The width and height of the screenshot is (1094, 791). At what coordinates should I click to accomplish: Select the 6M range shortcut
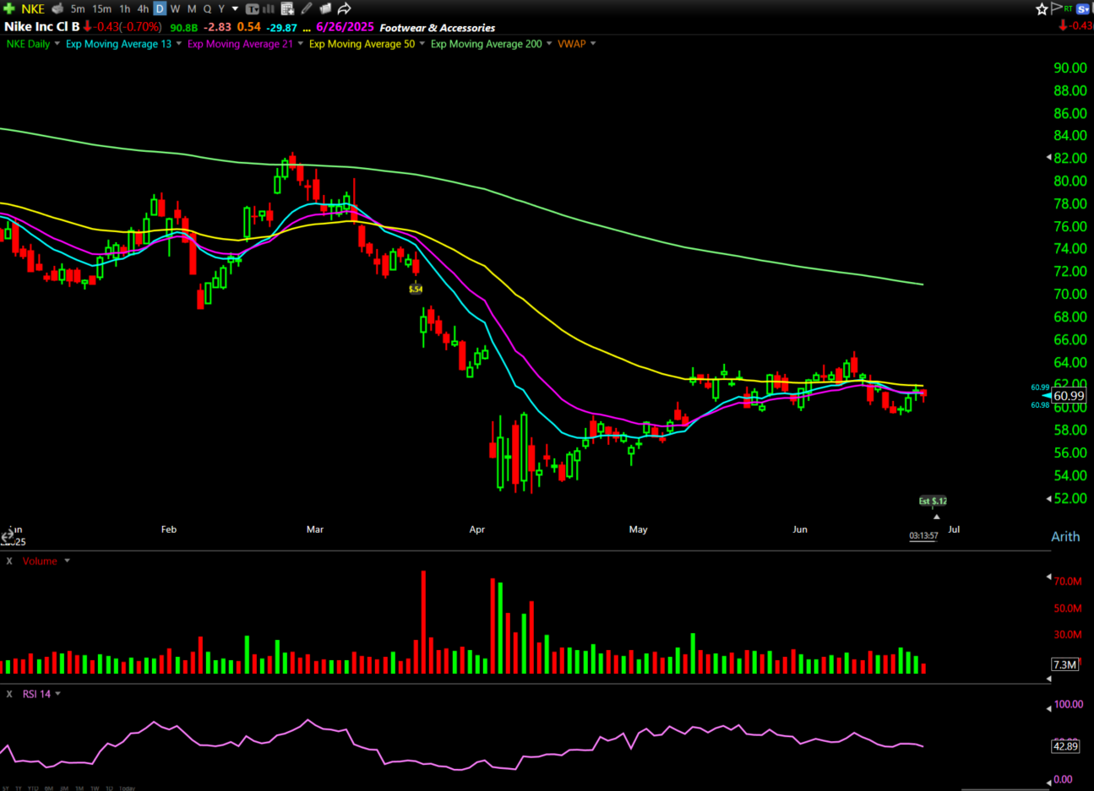click(x=49, y=788)
